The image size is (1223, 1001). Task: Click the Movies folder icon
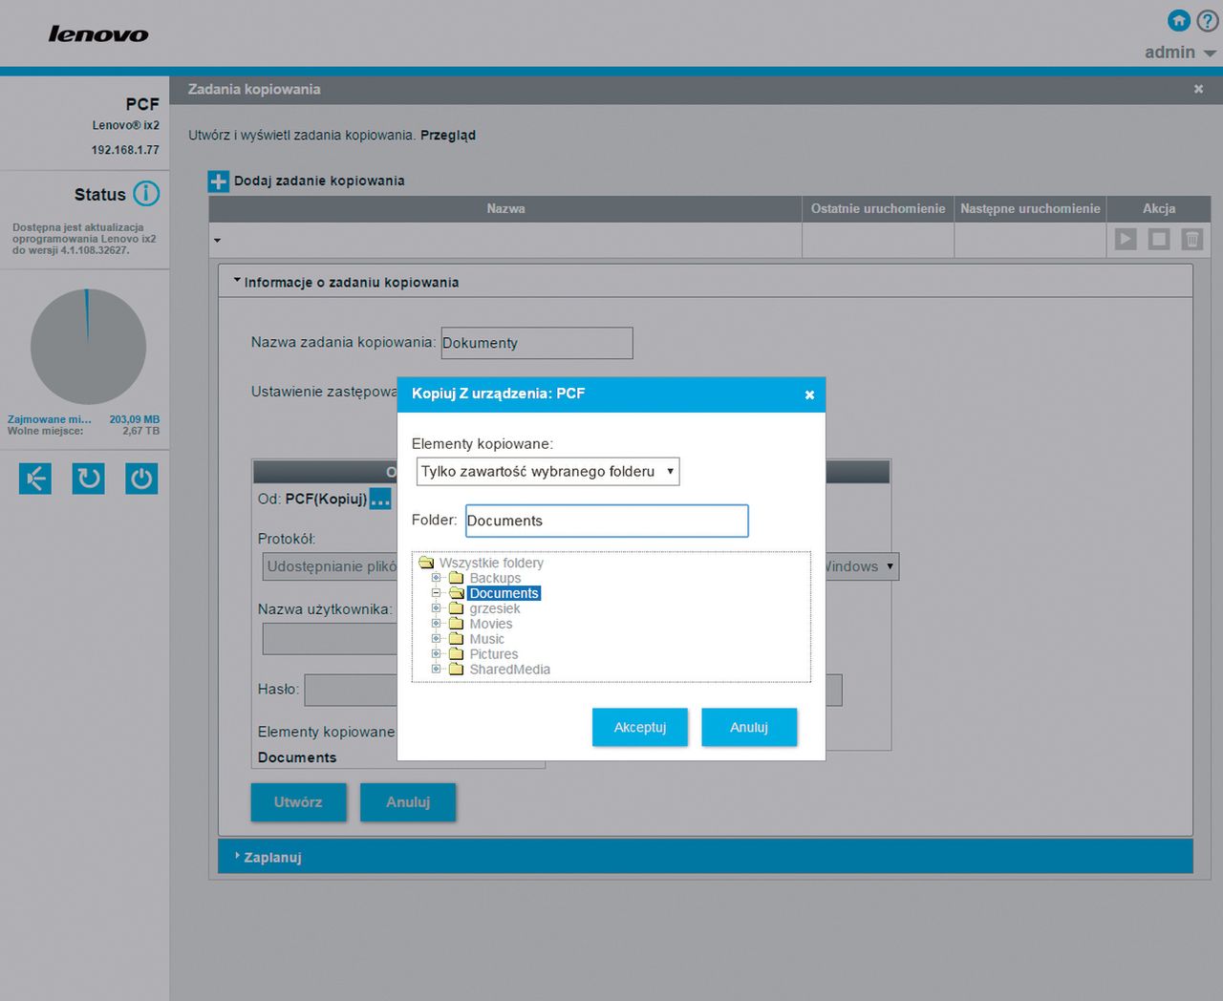457,624
